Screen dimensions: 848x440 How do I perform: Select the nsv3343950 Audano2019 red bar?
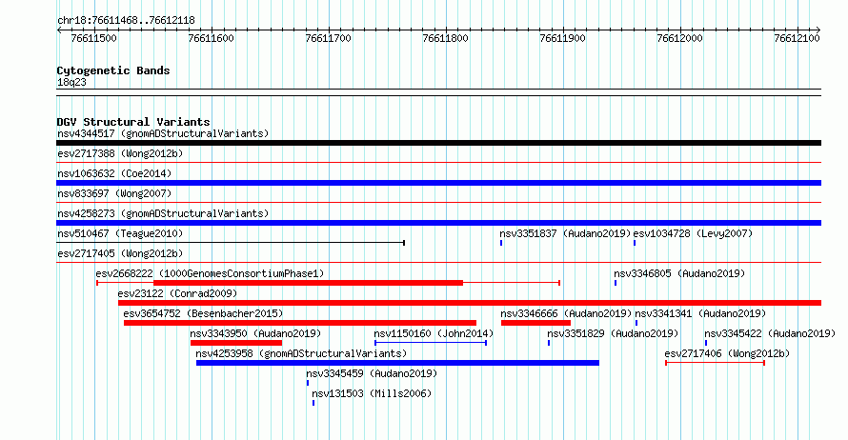coord(236,343)
